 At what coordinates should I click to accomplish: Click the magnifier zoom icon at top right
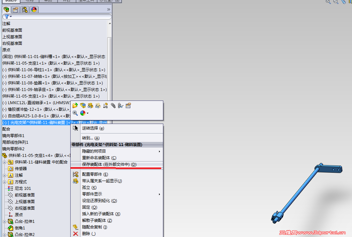coord(328,2)
